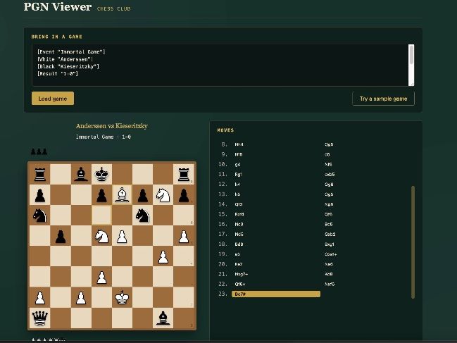Select the white pawn on h5
The image size is (457, 343).
coord(184,236)
